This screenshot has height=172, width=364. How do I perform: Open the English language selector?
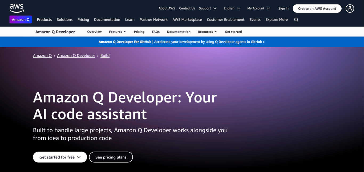(x=231, y=8)
